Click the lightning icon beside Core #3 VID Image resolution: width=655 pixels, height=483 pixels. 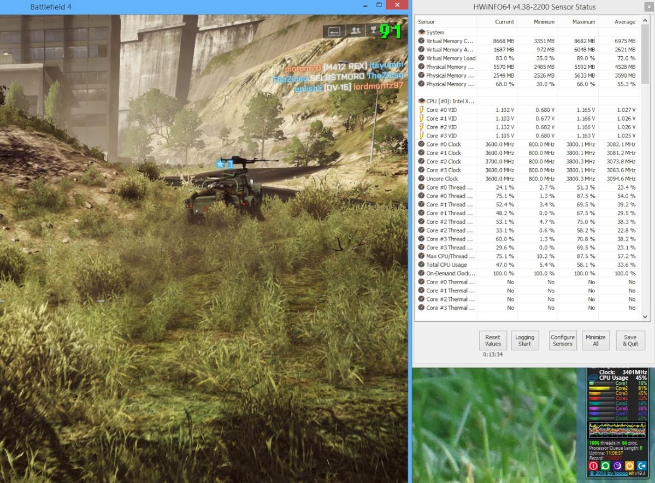(x=422, y=136)
